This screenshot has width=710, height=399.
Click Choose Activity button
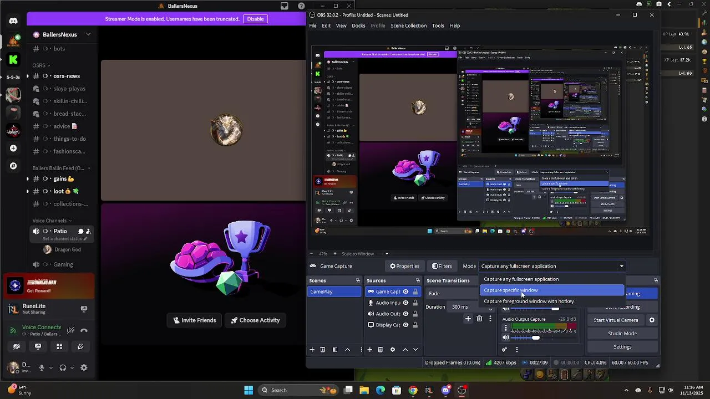[255, 320]
